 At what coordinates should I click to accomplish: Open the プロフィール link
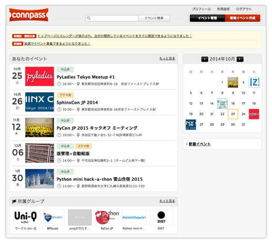202,9
